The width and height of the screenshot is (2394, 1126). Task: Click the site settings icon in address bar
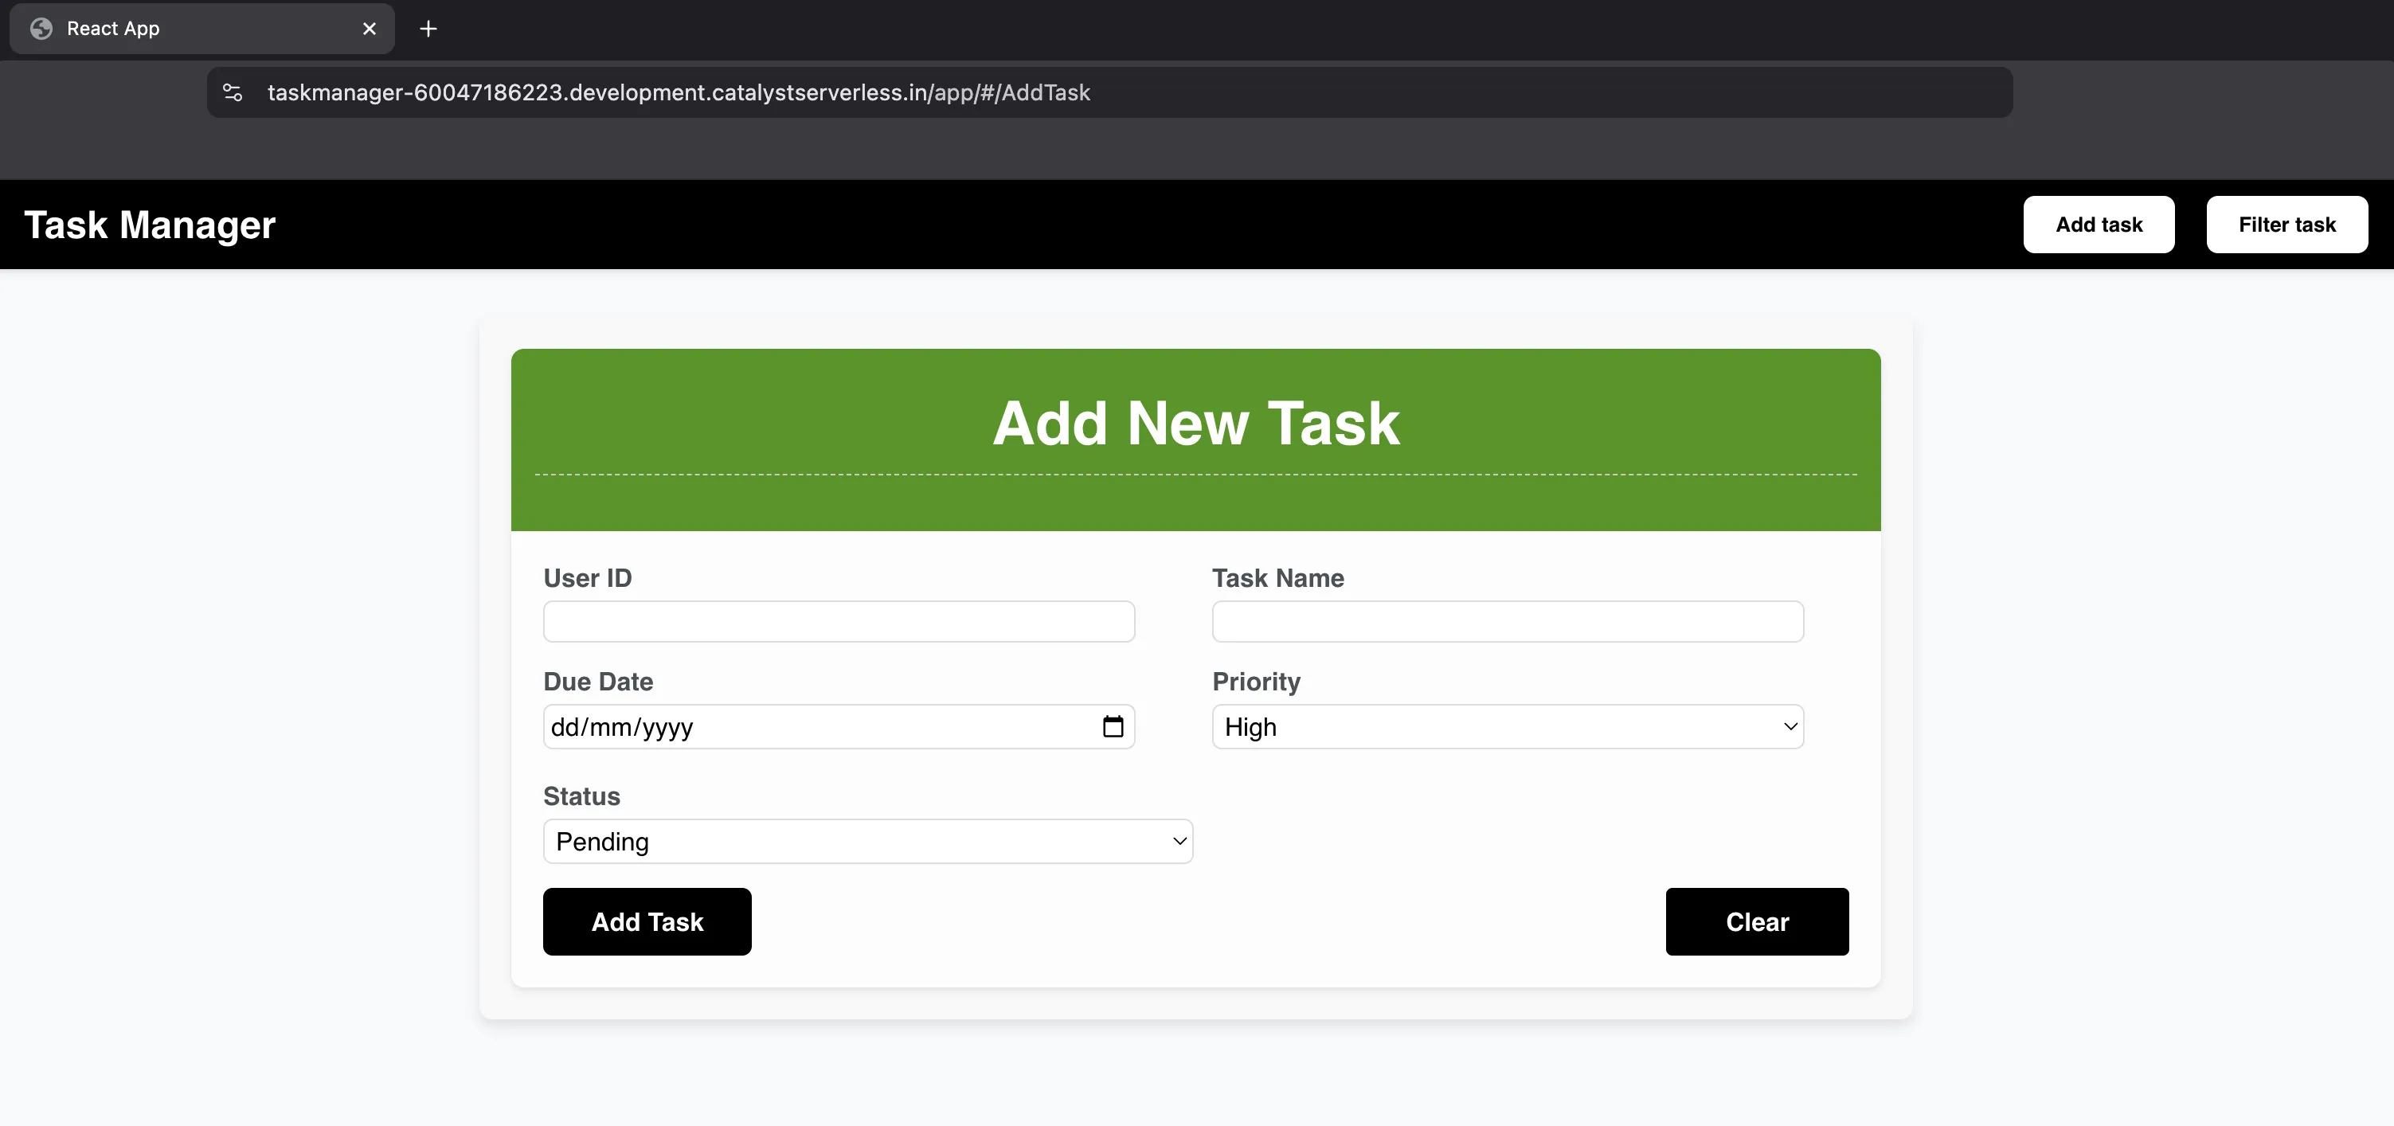point(233,92)
